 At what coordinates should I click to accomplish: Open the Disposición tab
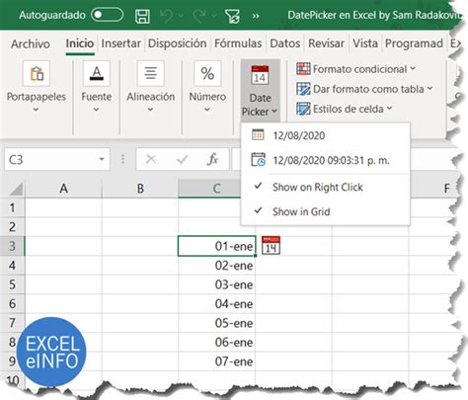pyautogui.click(x=177, y=43)
